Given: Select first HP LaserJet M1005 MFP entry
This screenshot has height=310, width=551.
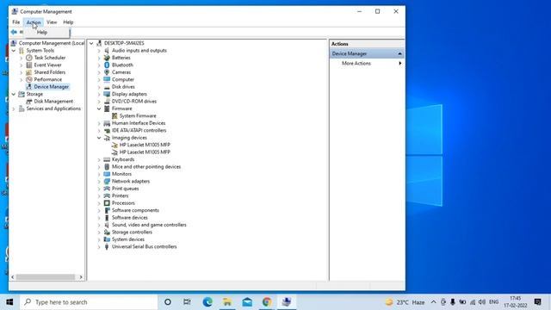Looking at the screenshot, I should (145, 145).
